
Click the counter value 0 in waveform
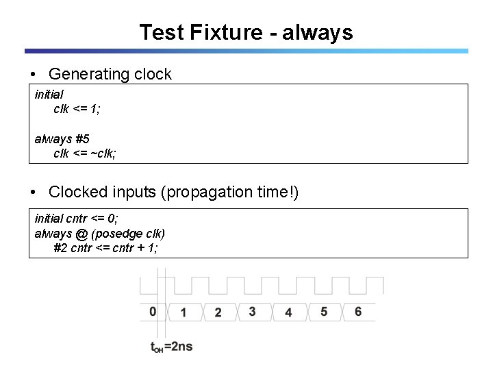tap(153, 312)
